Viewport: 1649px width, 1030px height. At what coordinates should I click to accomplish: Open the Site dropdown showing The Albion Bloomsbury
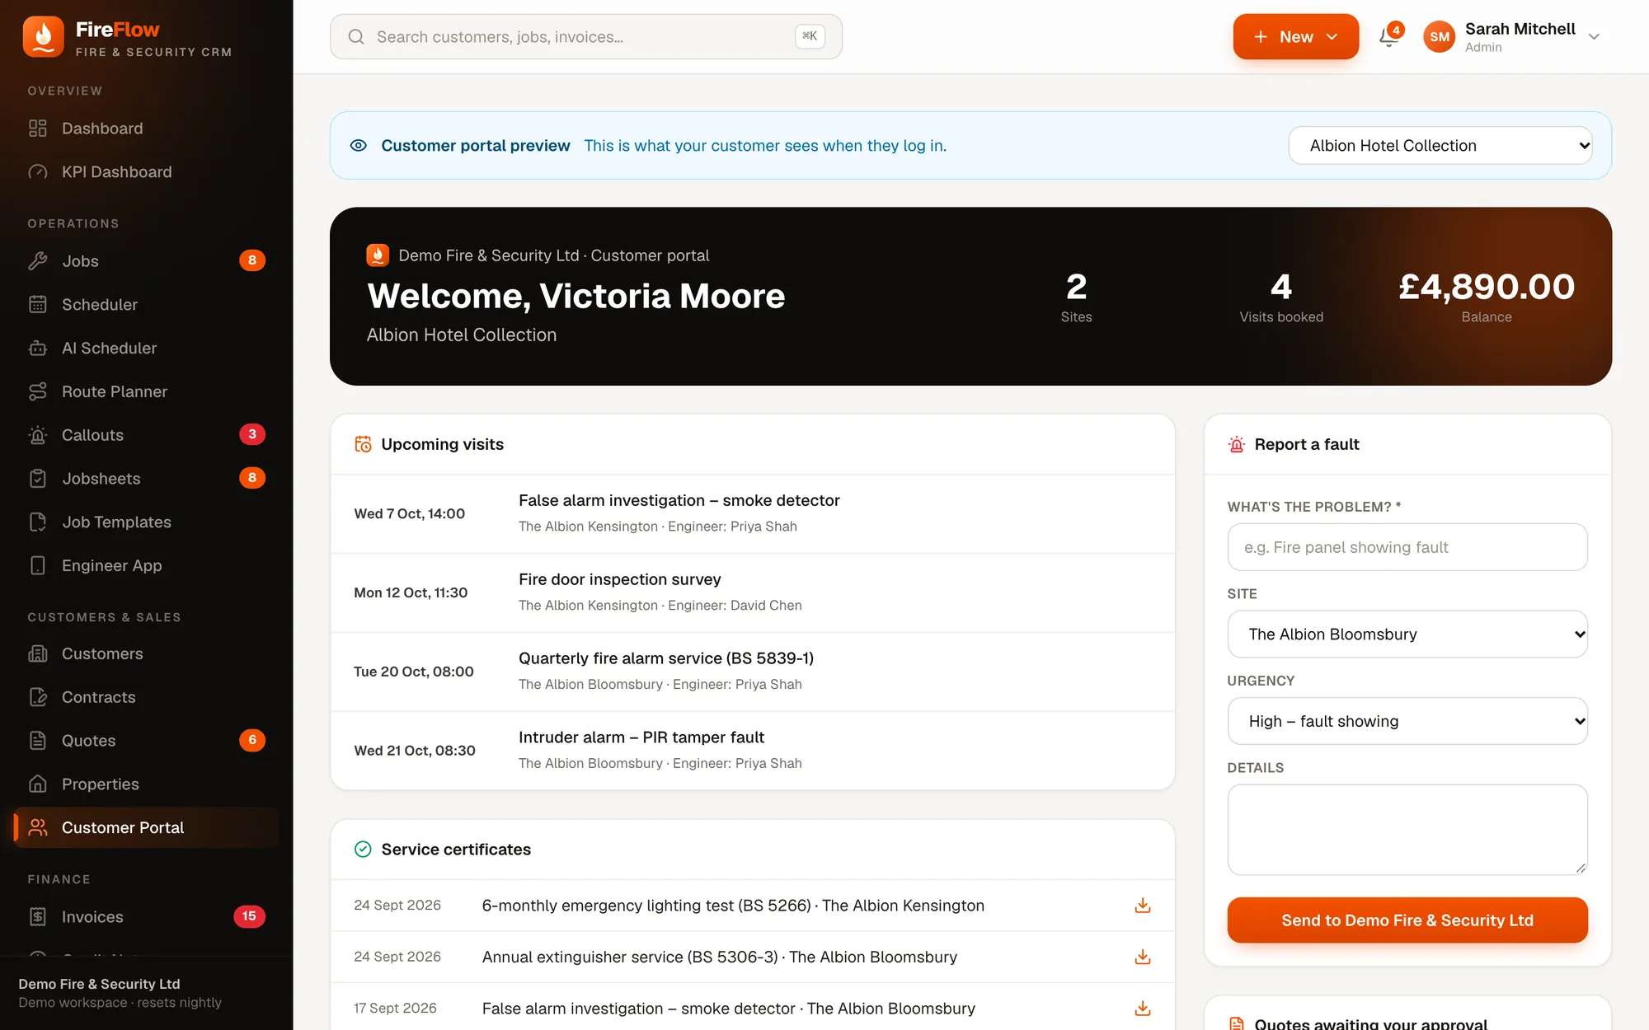(1407, 634)
